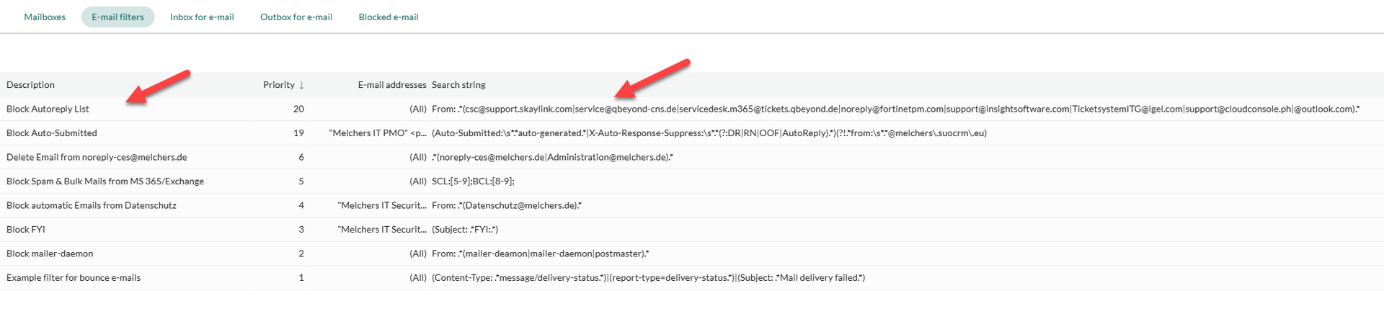The height and width of the screenshot is (314, 1384).
Task: Click the Search string column header
Action: 458,85
